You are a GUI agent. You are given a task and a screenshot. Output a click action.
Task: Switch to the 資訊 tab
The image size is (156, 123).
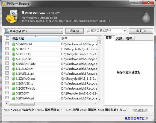pyautogui.click(x=119, y=38)
